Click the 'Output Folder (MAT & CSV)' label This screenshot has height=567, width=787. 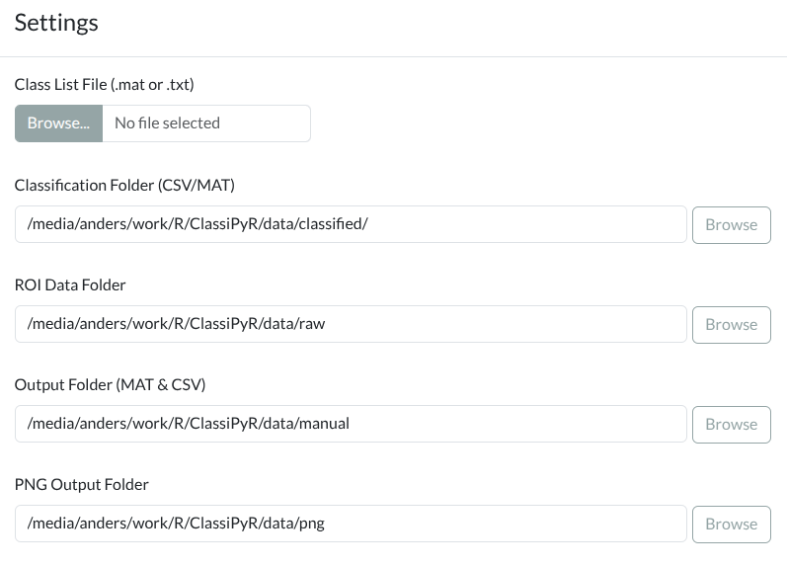[110, 384]
